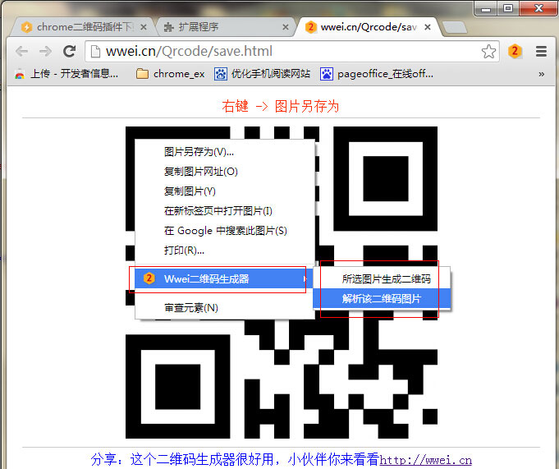Reload the current page
The height and width of the screenshot is (469, 559).
[x=69, y=52]
